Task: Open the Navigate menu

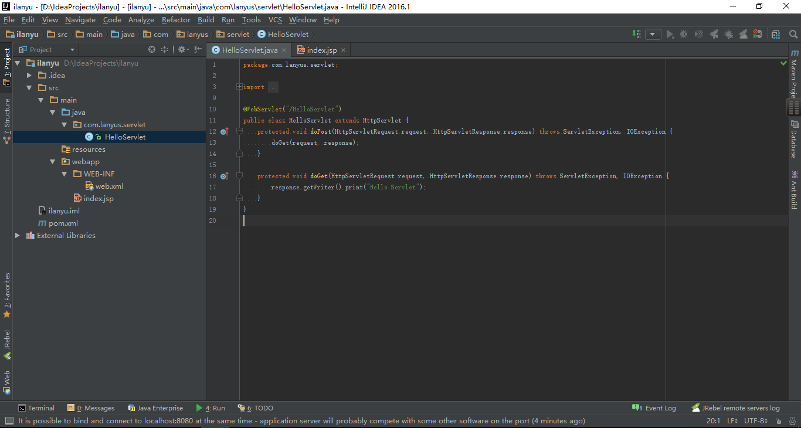Action: (80, 20)
